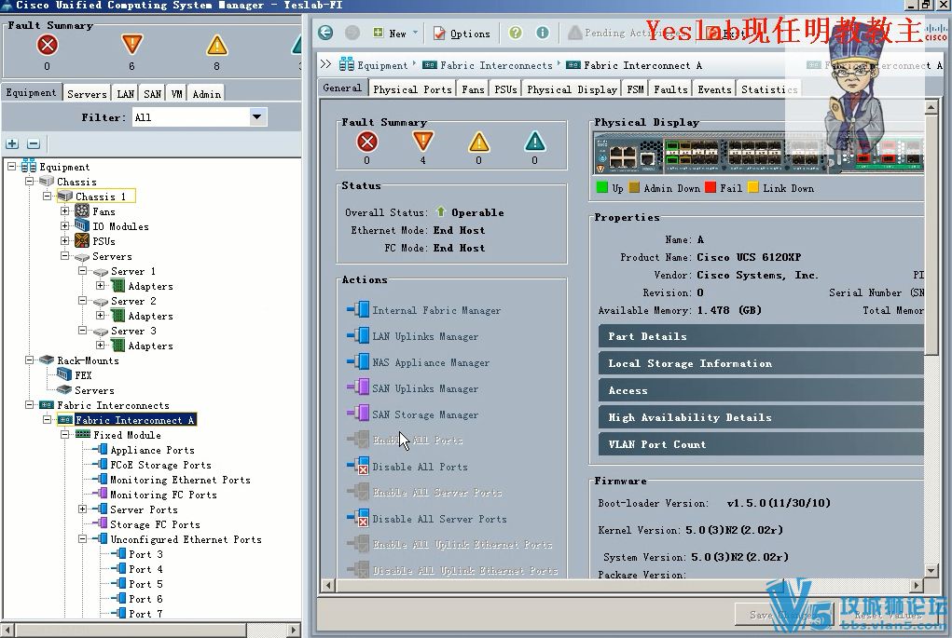Switch to the Admin navigation tab
The width and height of the screenshot is (952, 638).
coord(206,94)
